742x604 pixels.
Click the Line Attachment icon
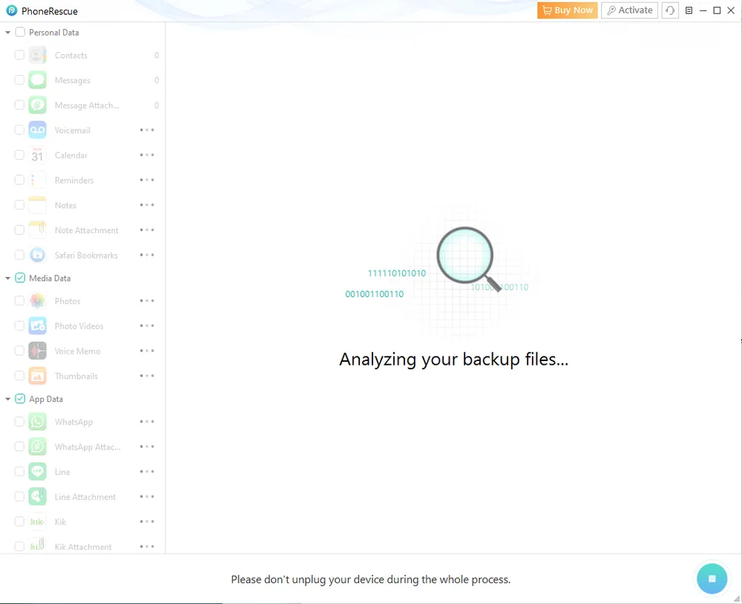37,496
